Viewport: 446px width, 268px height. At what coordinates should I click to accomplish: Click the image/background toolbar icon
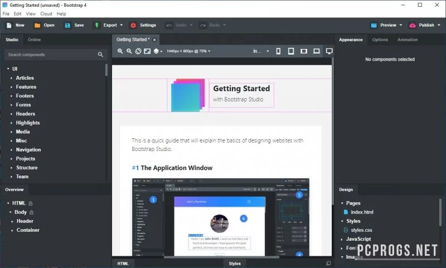147,51
